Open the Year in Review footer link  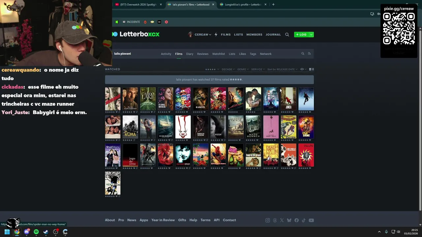tap(163, 220)
